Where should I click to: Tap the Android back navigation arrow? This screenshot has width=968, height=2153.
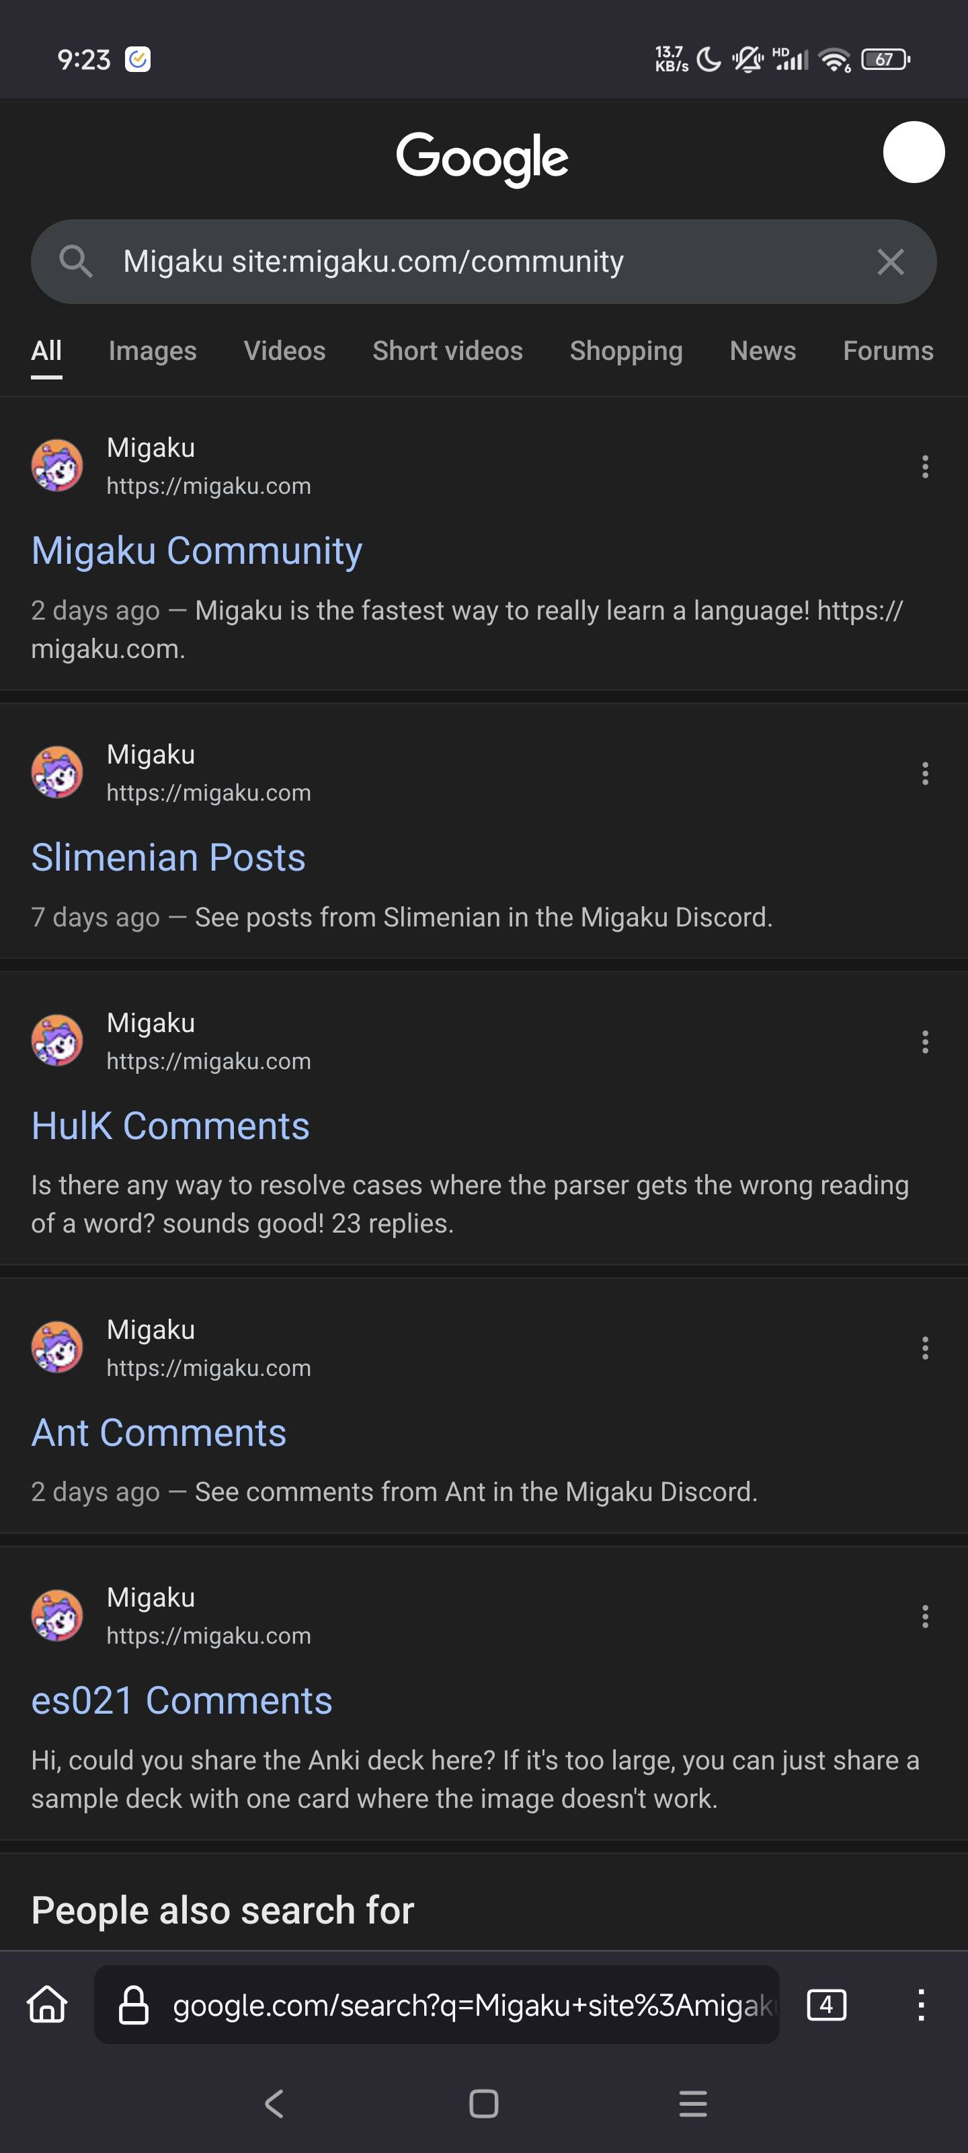(274, 2103)
